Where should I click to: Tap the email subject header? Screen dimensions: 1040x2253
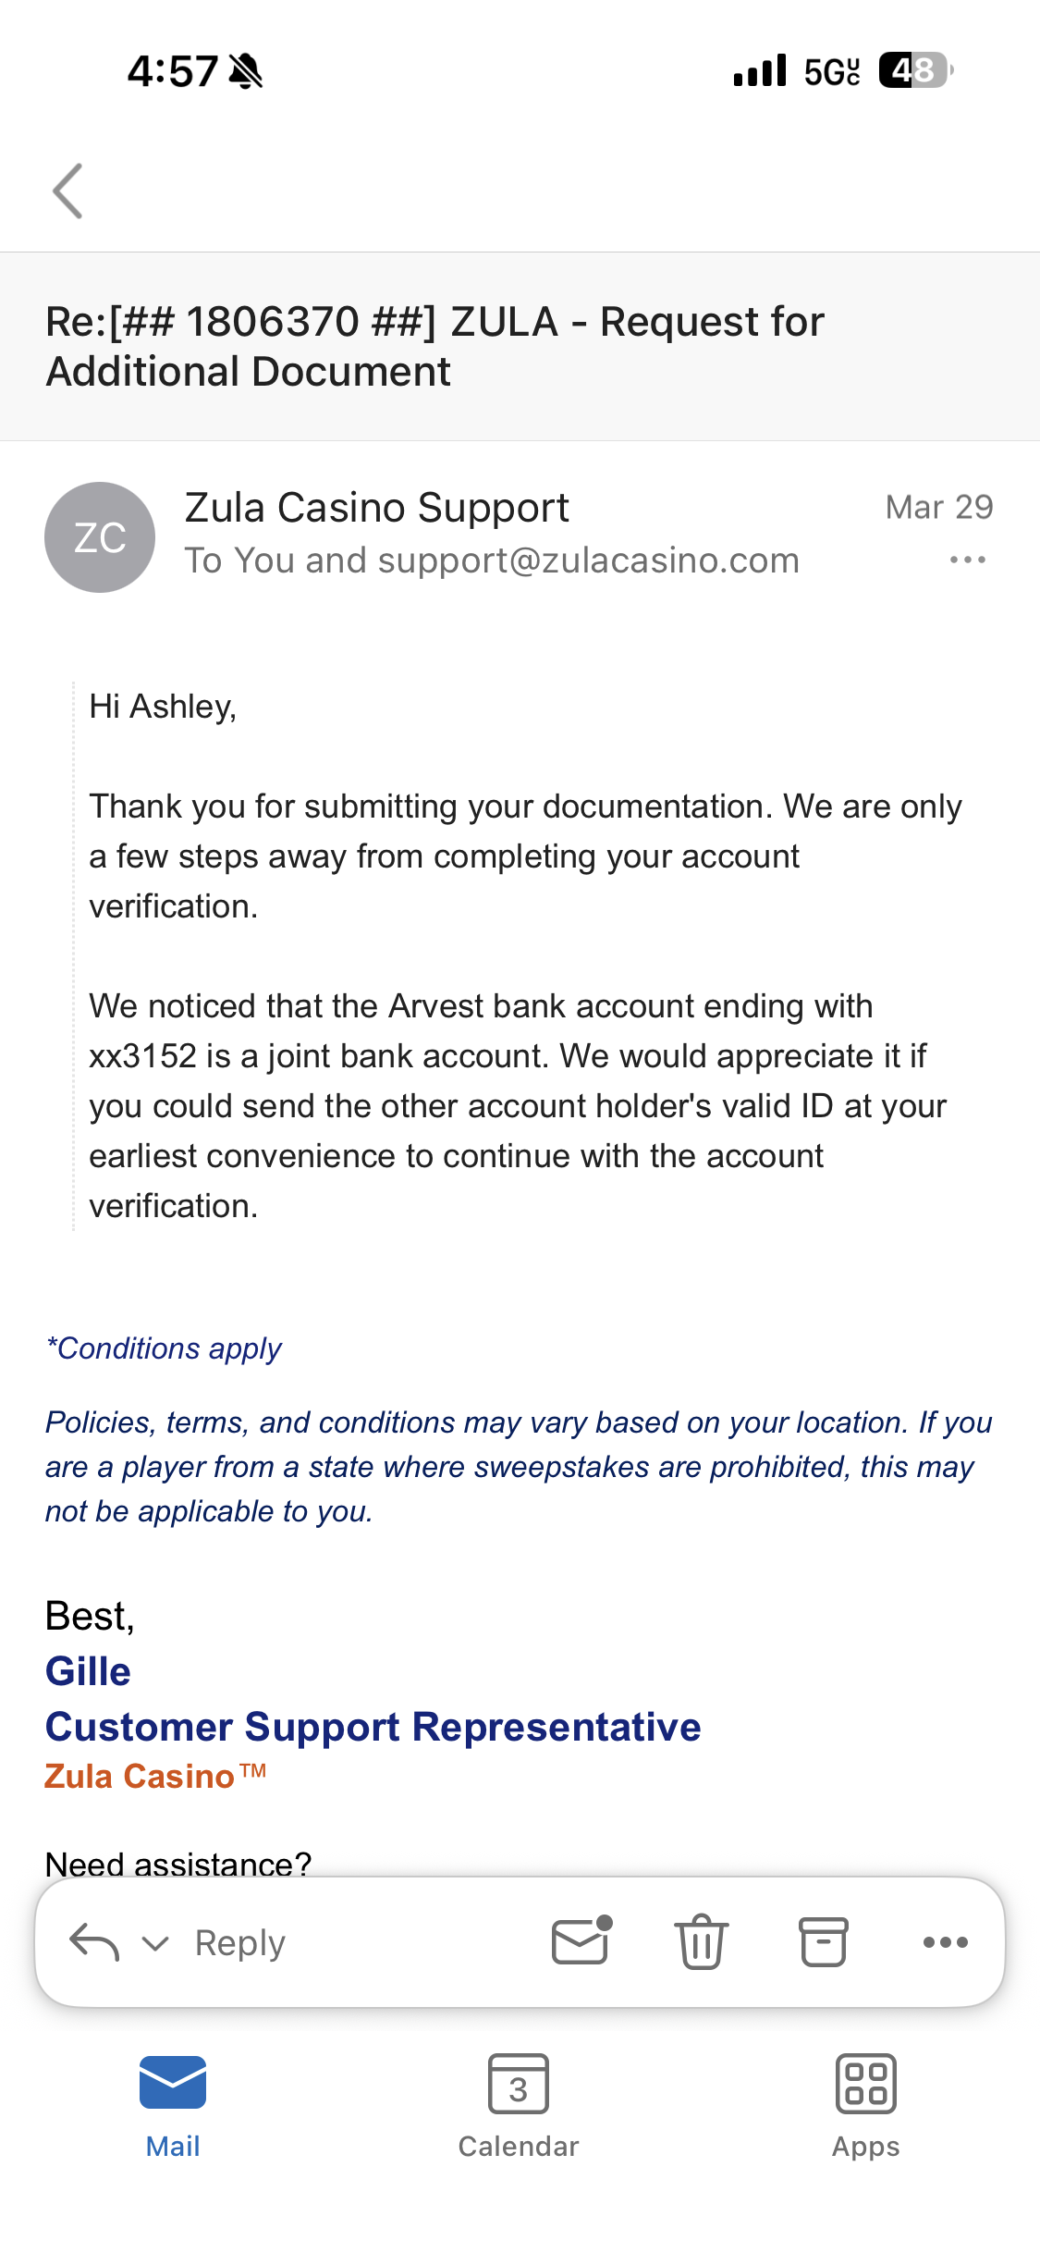pyautogui.click(x=434, y=347)
